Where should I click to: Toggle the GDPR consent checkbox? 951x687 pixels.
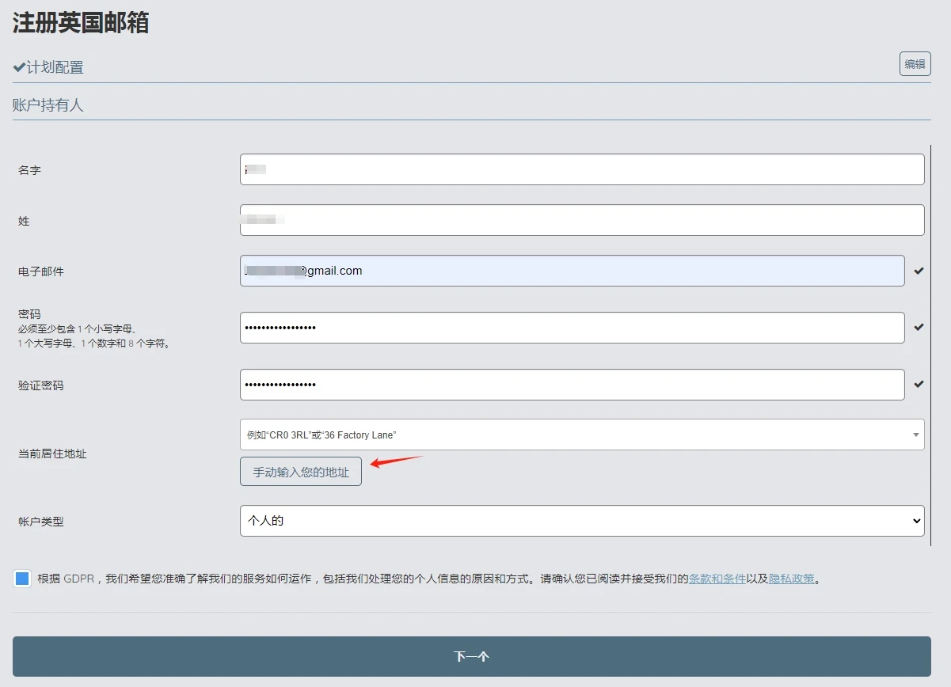point(22,579)
